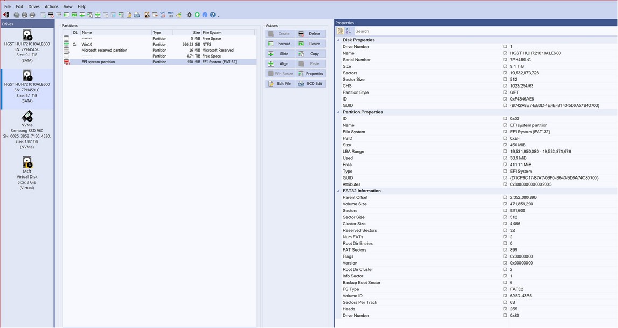Select the Msft Virtual Disk drive

tap(27, 174)
